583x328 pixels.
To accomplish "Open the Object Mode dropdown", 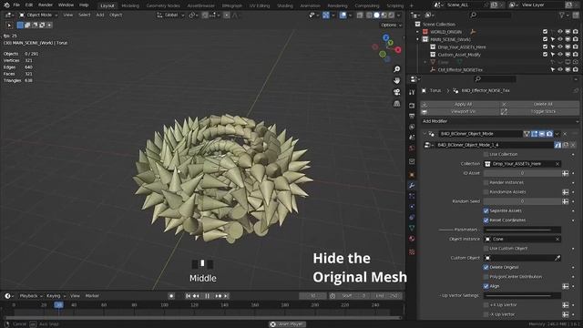I will pyautogui.click(x=38, y=15).
